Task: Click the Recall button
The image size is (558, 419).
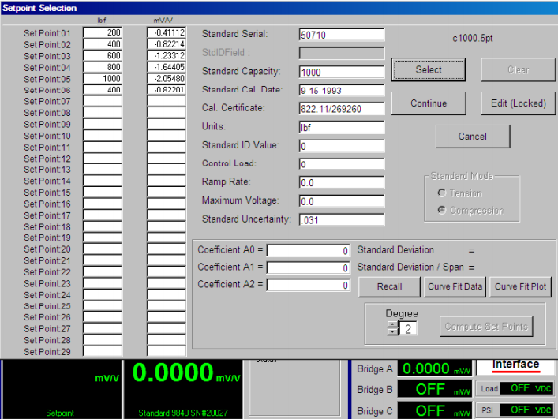Action: pos(388,286)
